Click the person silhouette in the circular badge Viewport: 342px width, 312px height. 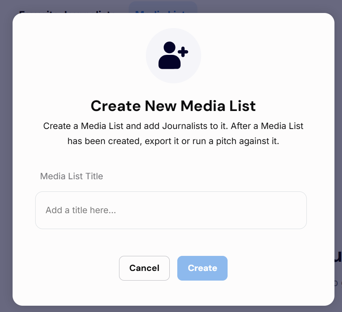click(x=169, y=55)
